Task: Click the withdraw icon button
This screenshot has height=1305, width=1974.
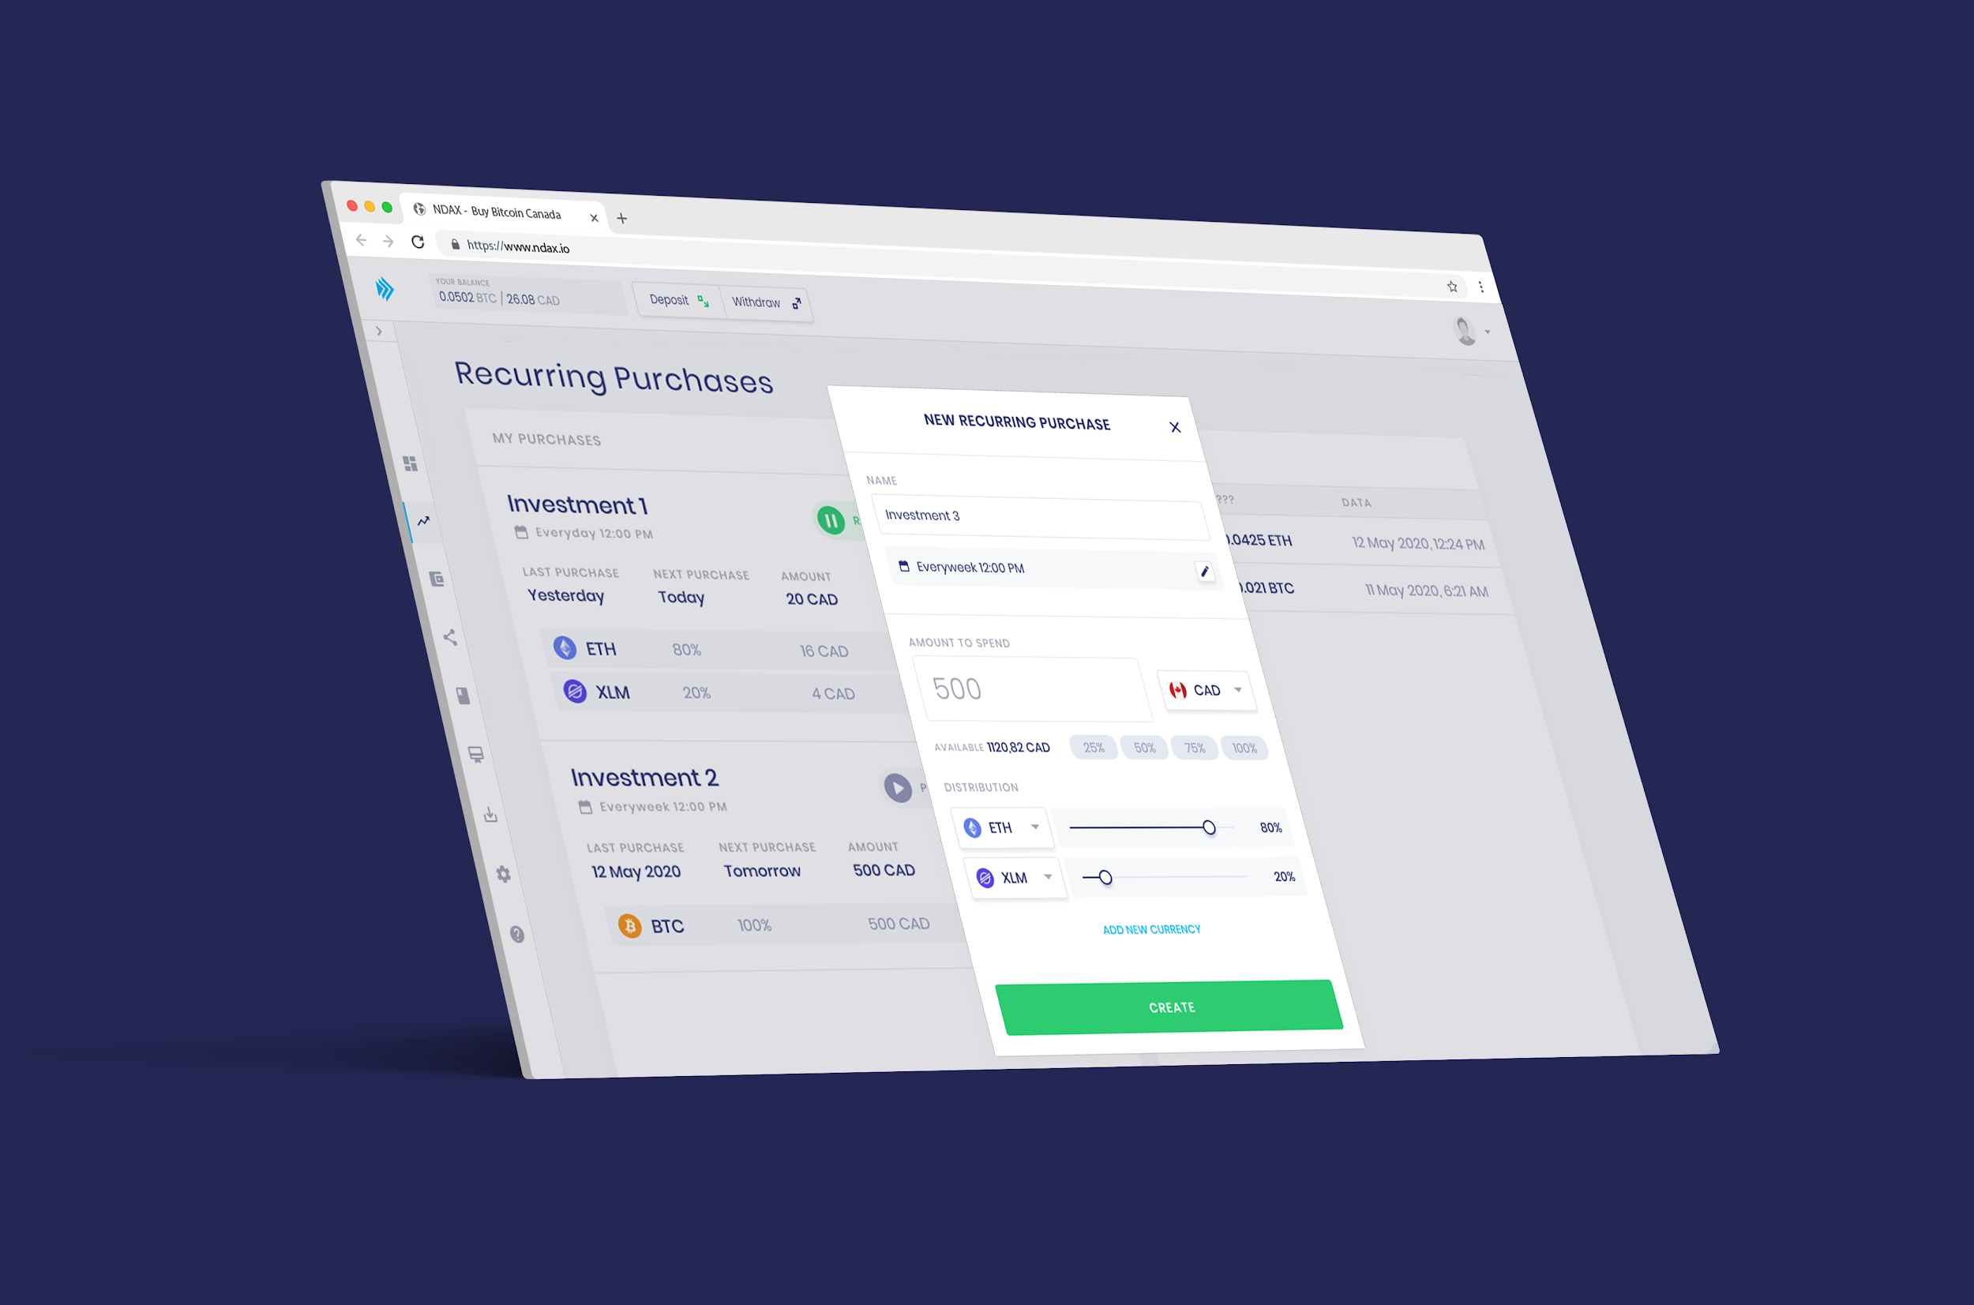Action: (x=797, y=303)
